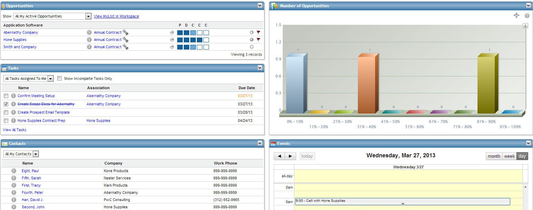The height and width of the screenshot is (210, 533).
Task: Click status circle in Smith and Company row
Action: [252, 47]
